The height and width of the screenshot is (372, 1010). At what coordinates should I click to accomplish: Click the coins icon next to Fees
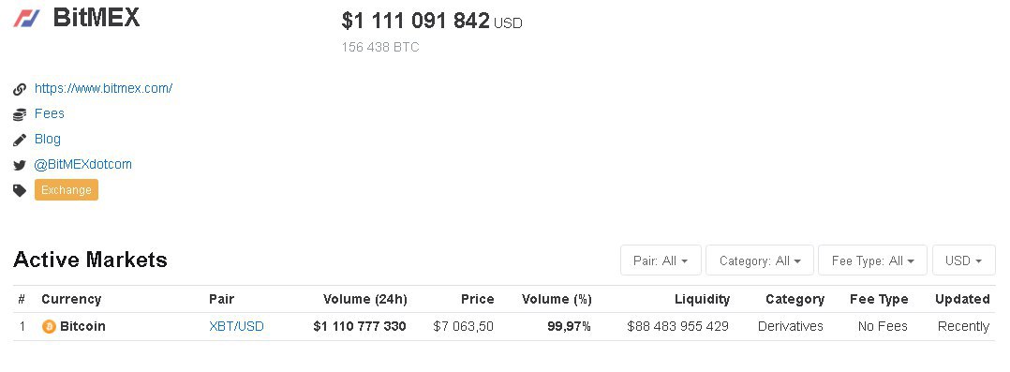(x=20, y=114)
